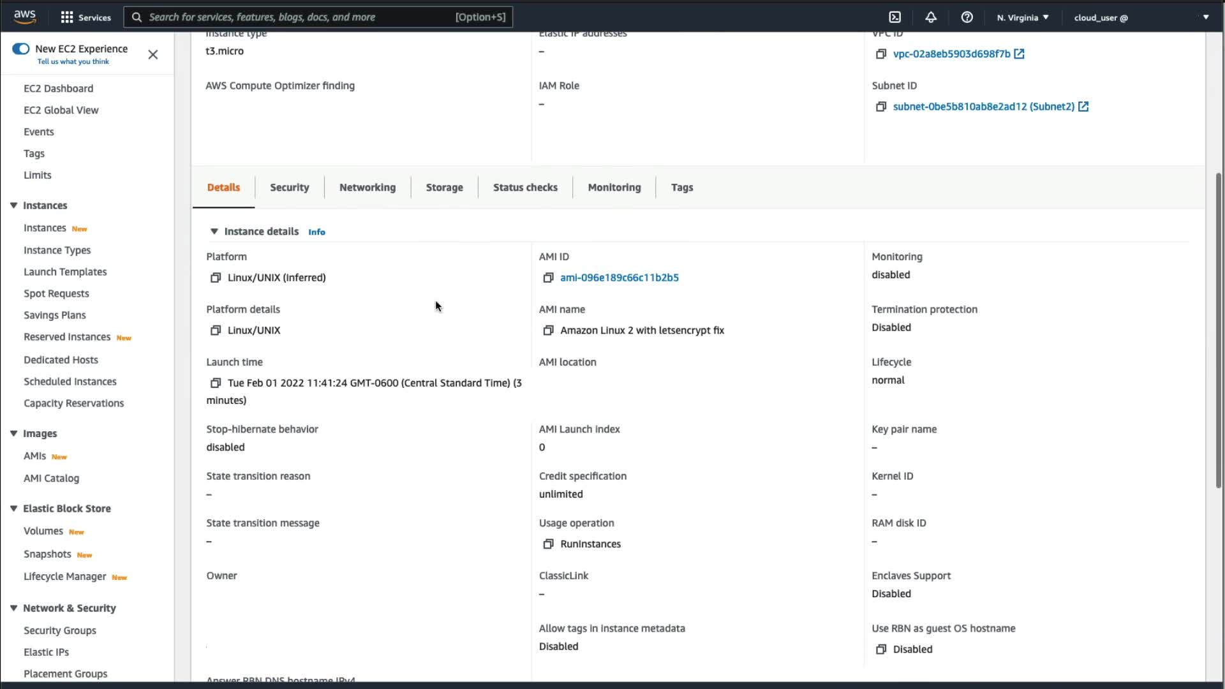Collapse the Elastic Block Store group
Screen dimensions: 1225x689
click(13, 508)
